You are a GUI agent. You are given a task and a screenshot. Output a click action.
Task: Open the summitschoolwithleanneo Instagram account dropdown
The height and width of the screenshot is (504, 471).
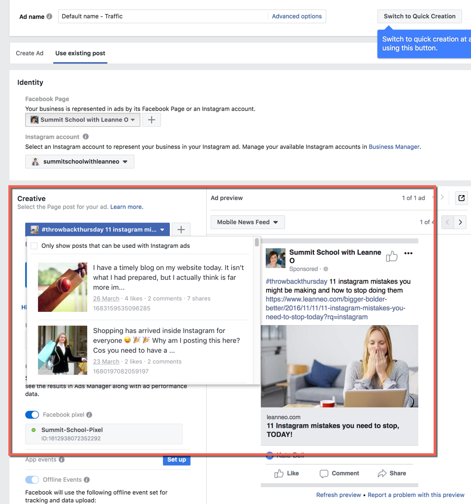click(80, 162)
